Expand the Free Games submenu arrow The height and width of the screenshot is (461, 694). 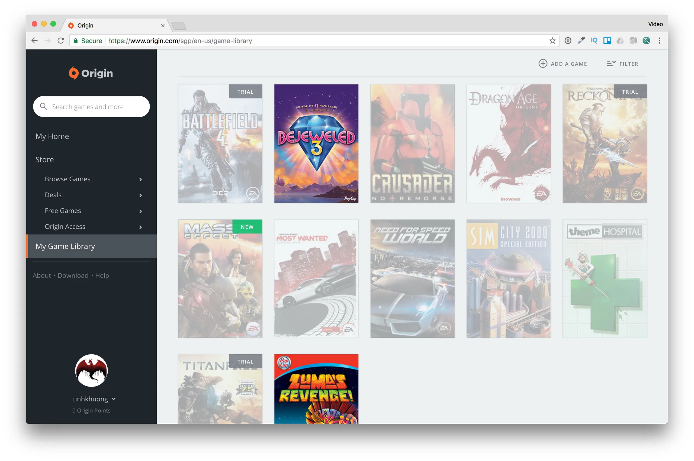pyautogui.click(x=140, y=211)
